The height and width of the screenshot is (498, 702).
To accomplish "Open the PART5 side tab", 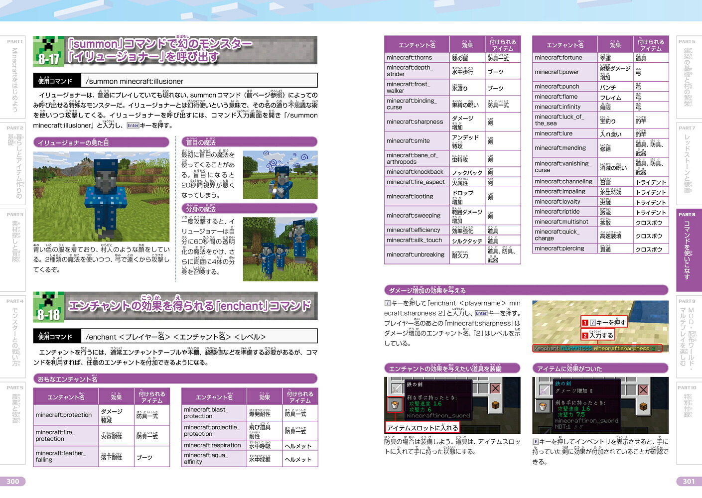I will [x=12, y=423].
